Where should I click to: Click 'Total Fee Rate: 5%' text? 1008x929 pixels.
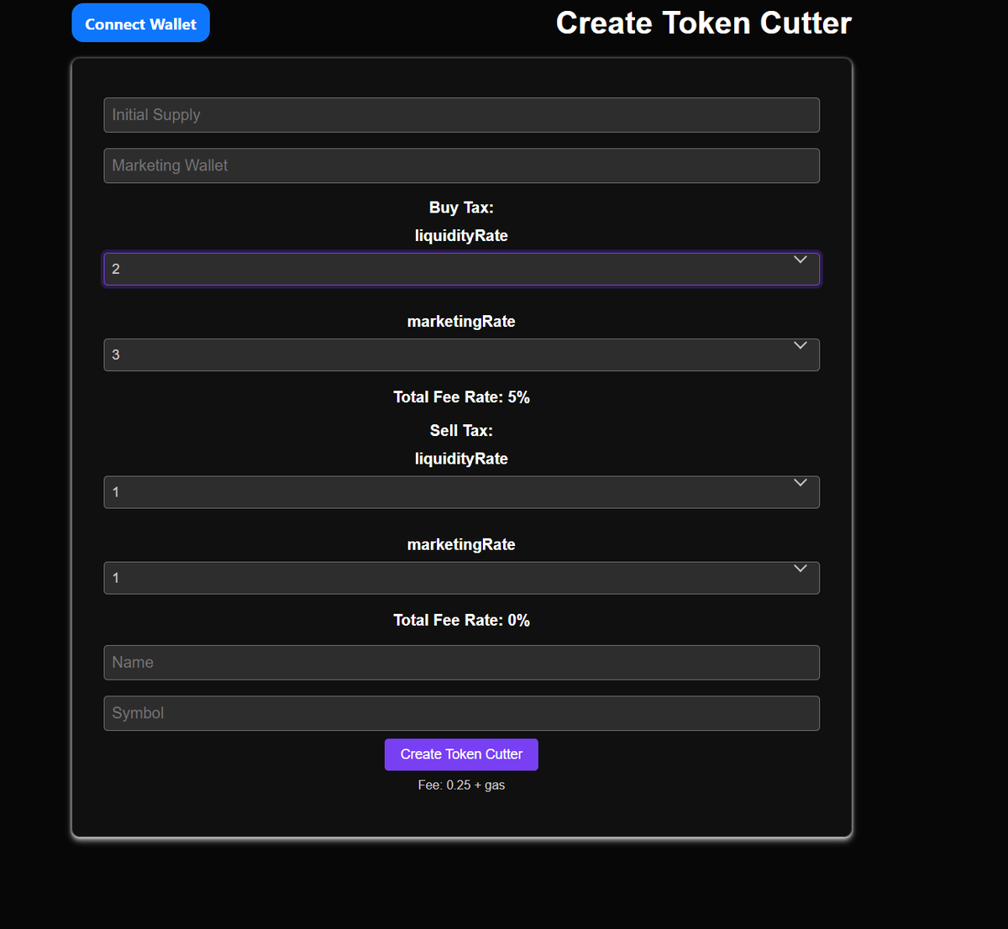(461, 397)
